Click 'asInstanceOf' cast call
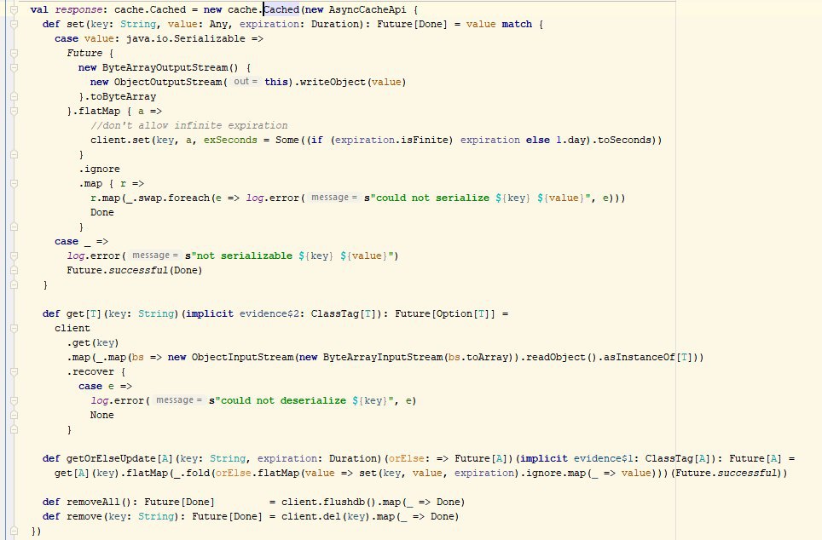 (639, 357)
